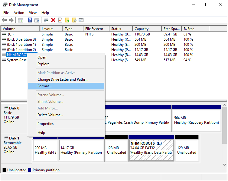Click the 69.41 GB free space cell
This screenshot has width=228, height=181.
coord(171,34)
